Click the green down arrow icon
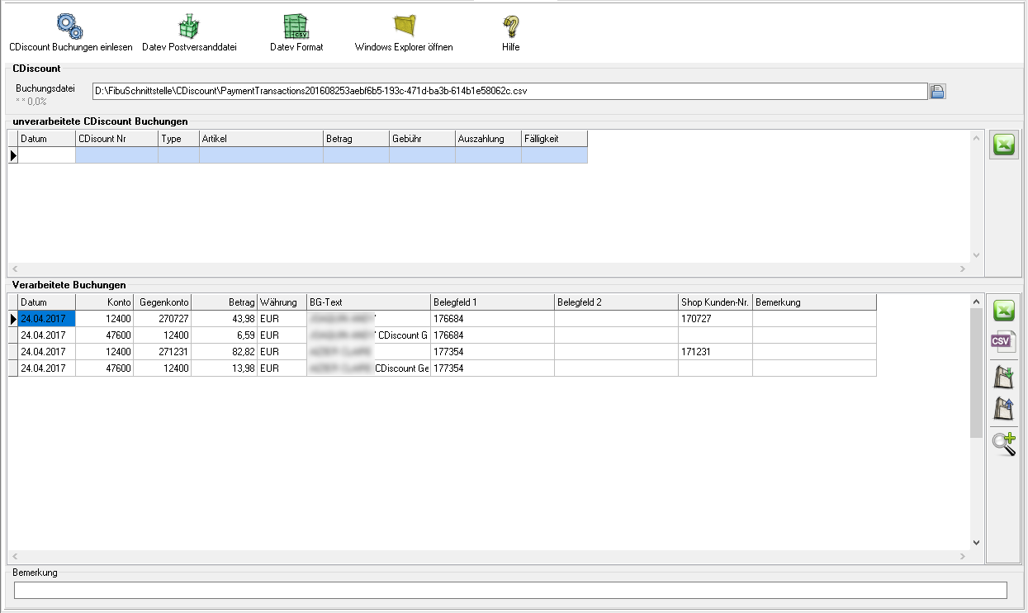 pyautogui.click(x=1004, y=378)
